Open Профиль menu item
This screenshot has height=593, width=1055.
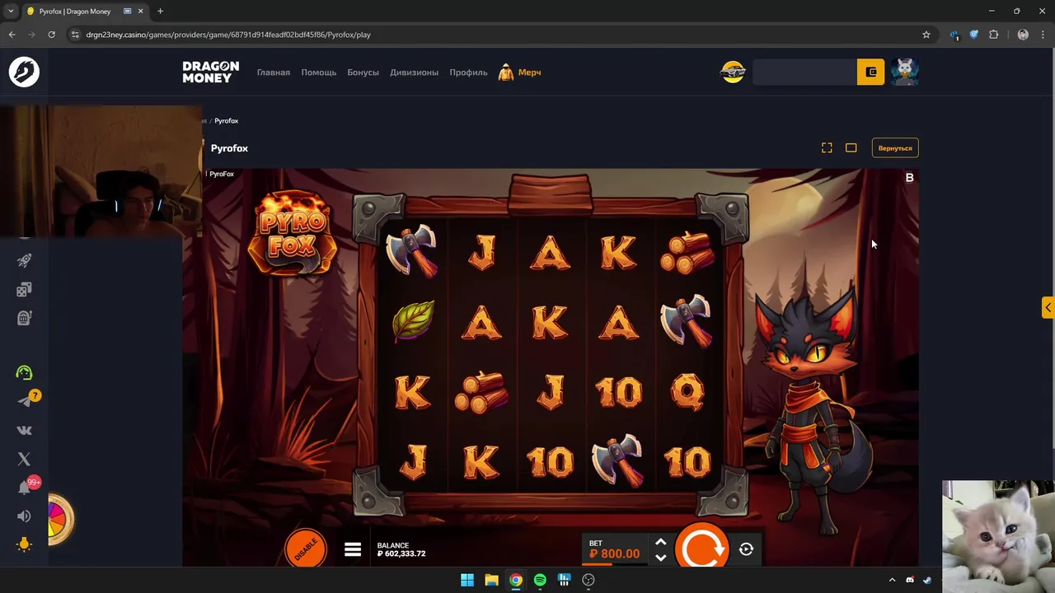[x=468, y=72]
